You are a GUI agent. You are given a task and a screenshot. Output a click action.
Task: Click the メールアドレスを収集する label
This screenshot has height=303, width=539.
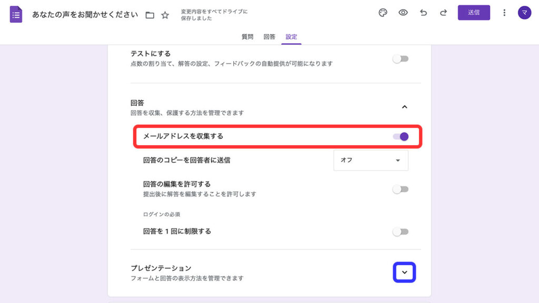click(183, 136)
